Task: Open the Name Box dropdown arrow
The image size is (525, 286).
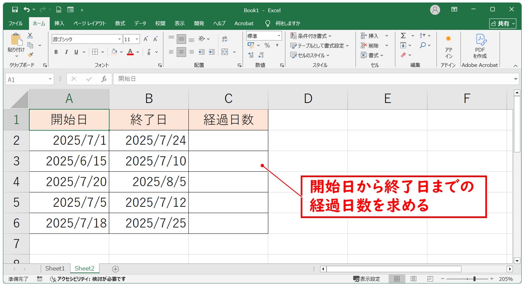Action: click(51, 79)
